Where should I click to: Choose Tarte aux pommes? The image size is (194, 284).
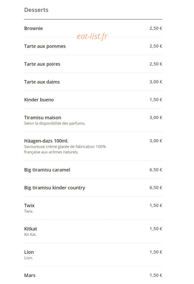[x=93, y=46]
